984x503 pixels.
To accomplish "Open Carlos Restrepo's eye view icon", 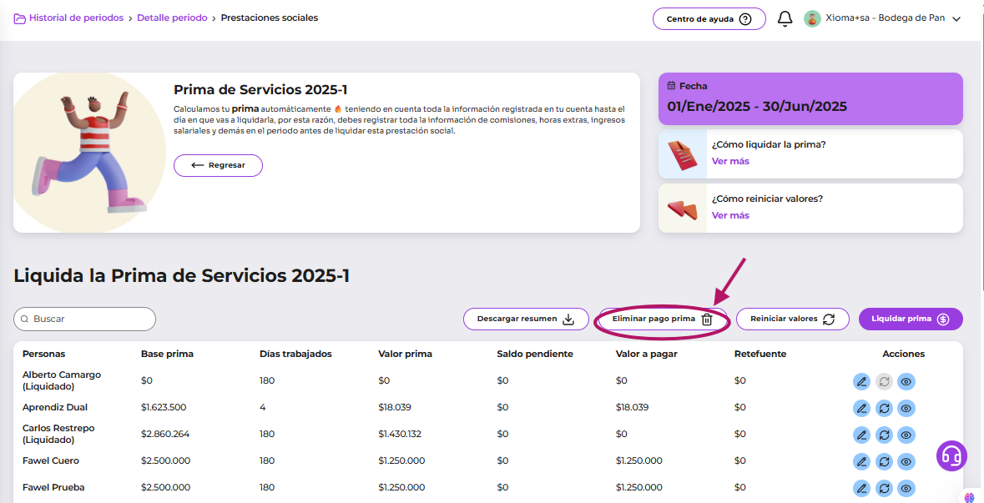I will 906,435.
